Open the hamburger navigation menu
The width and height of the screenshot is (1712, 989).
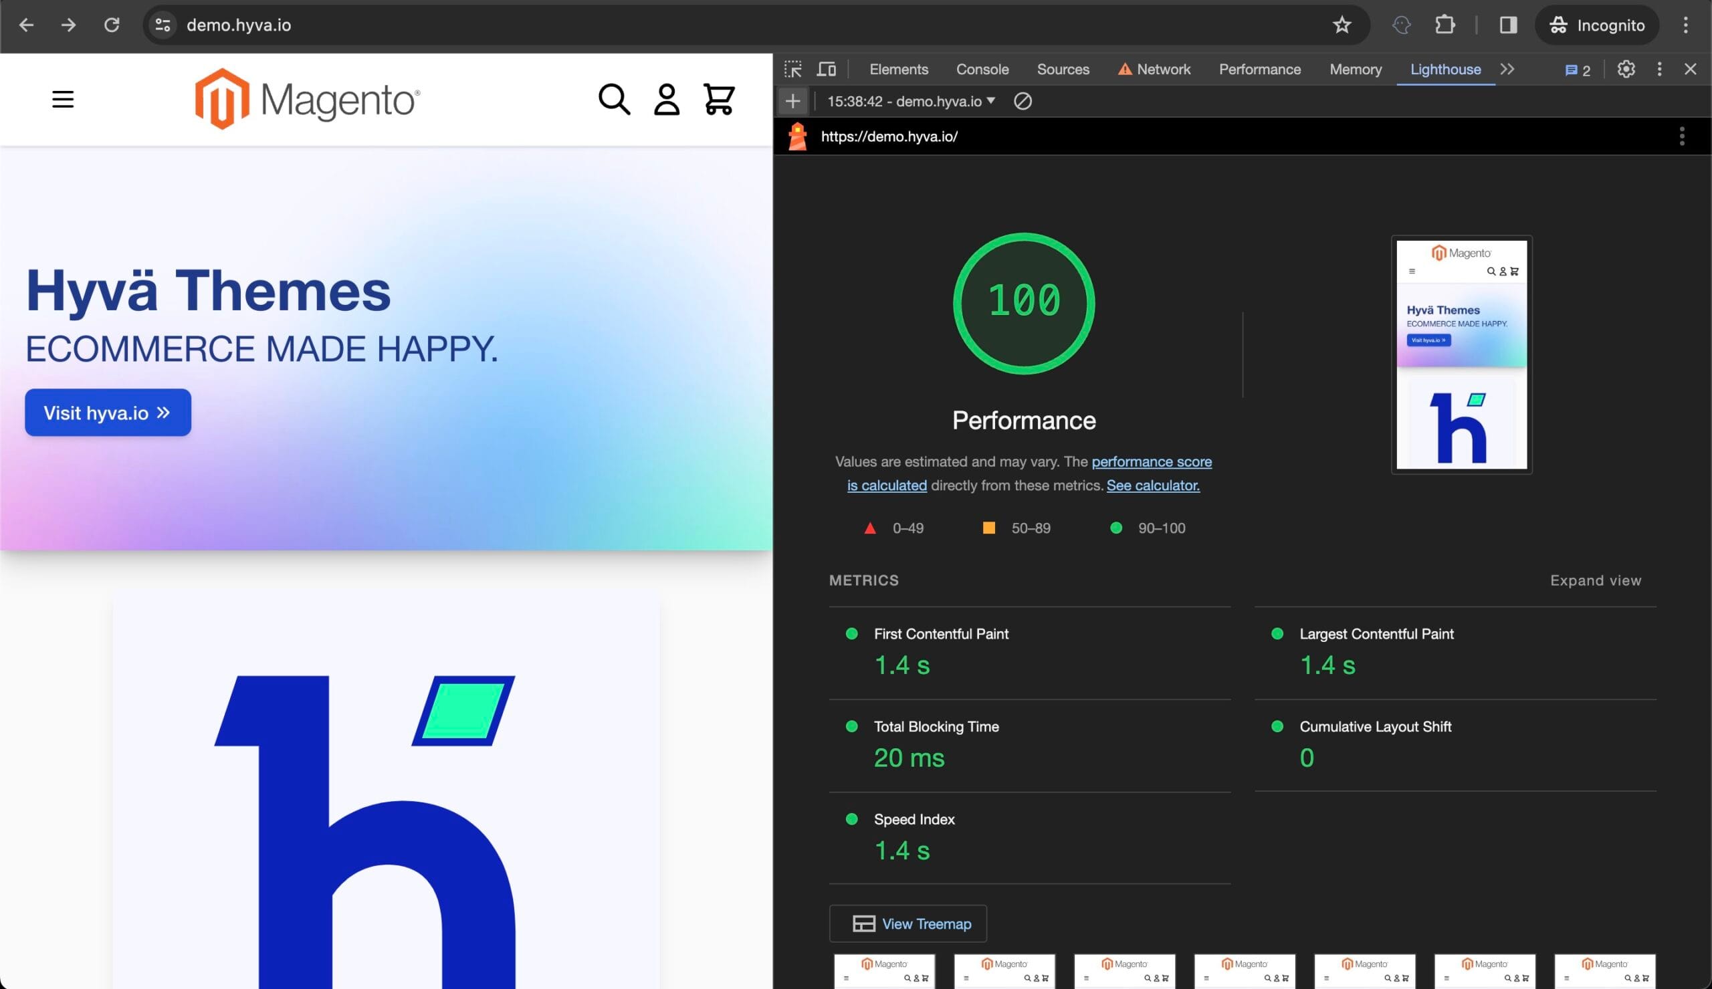(x=63, y=100)
